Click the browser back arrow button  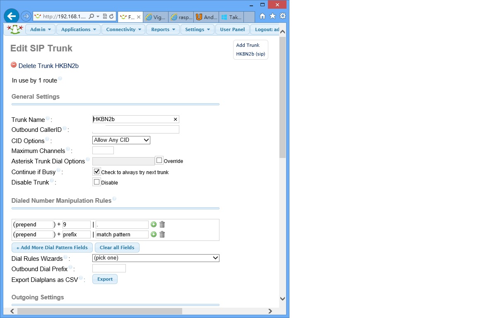click(11, 16)
